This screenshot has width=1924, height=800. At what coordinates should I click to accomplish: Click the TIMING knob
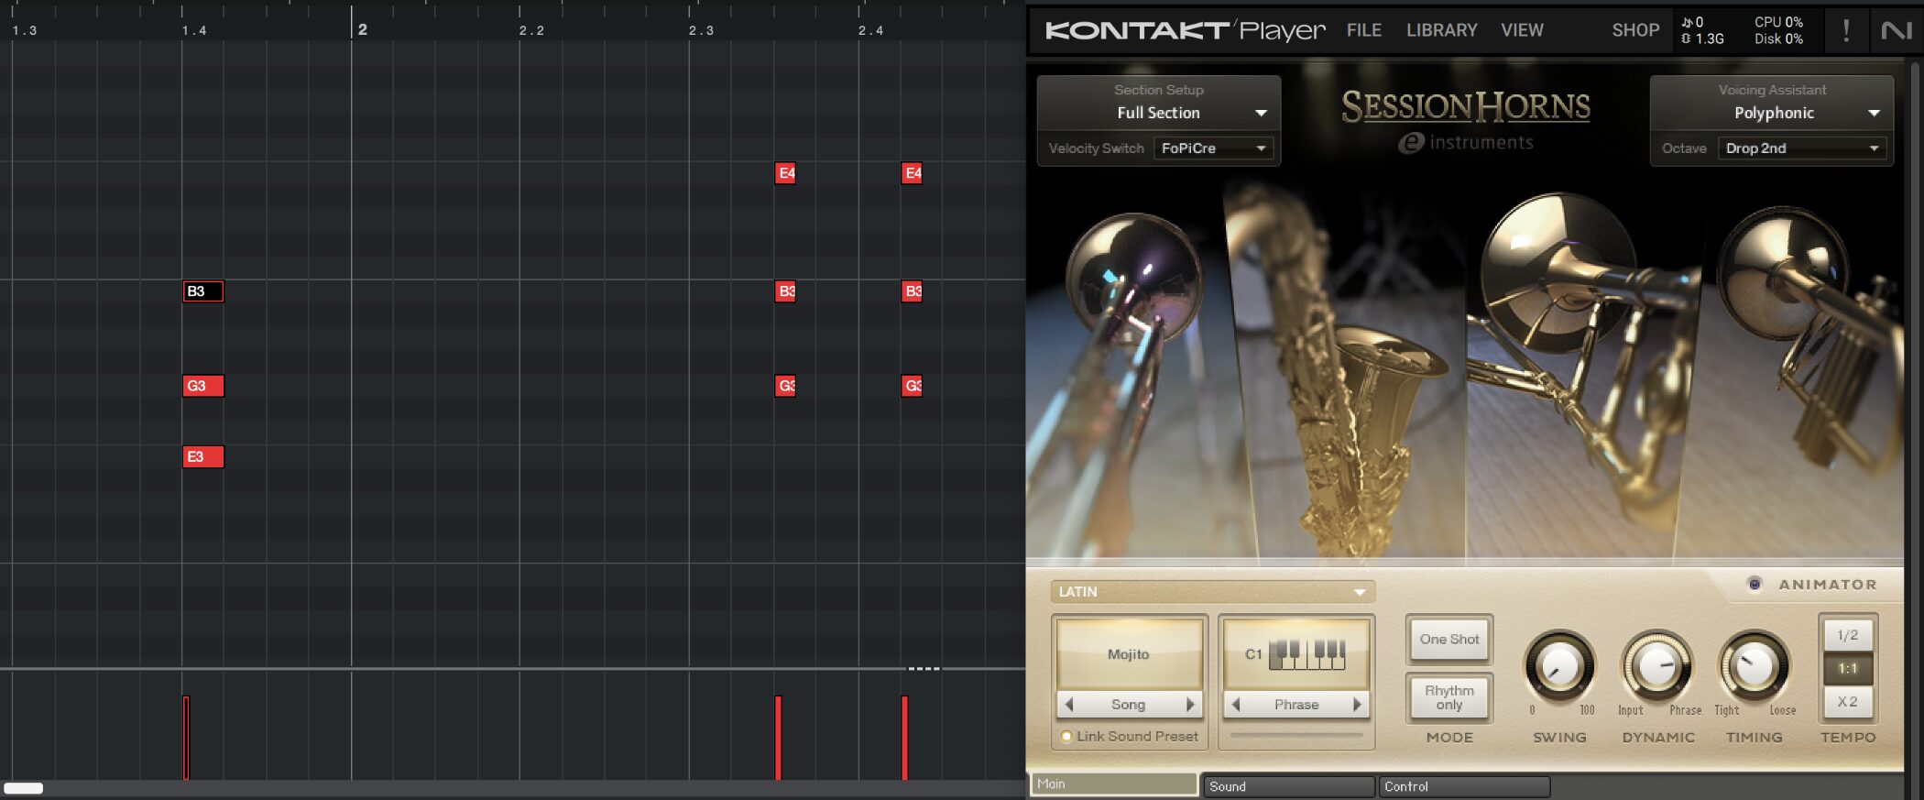click(x=1754, y=666)
